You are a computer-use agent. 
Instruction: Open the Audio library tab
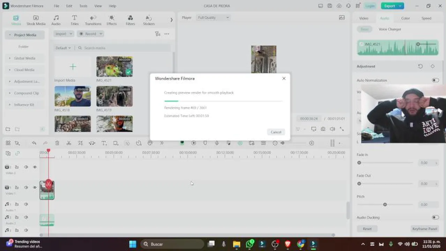(x=56, y=21)
